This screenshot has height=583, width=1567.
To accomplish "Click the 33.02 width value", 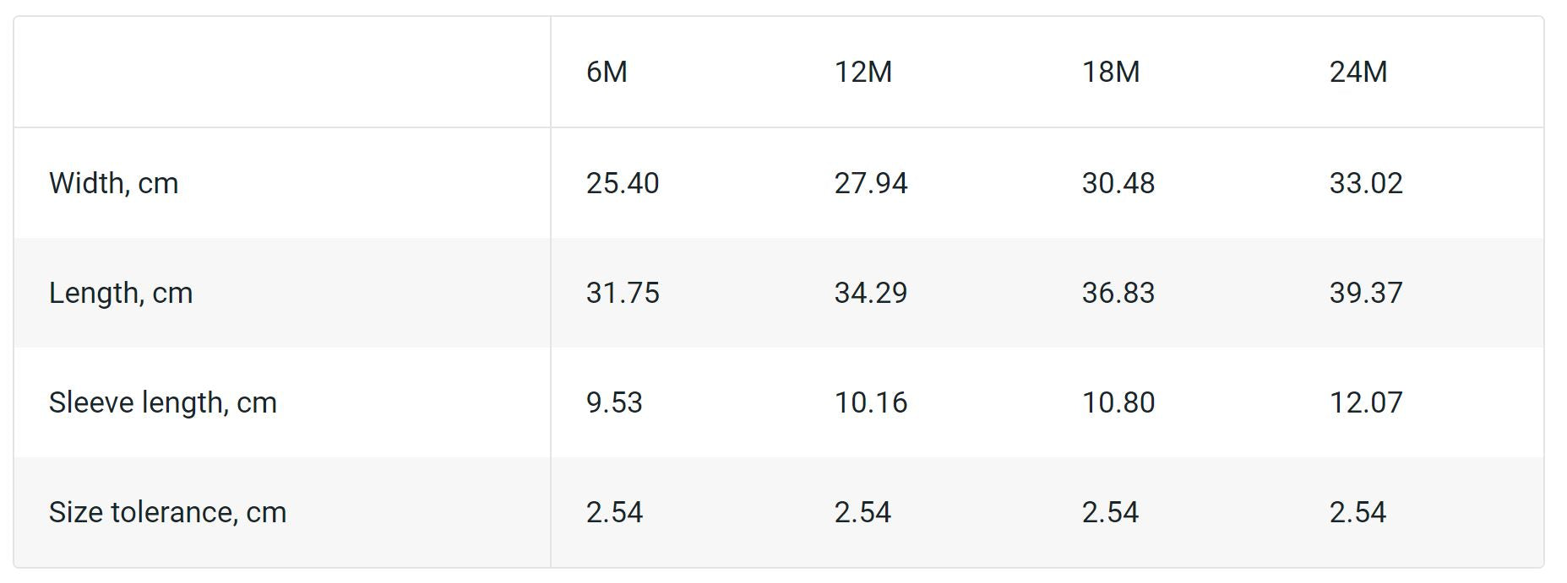I will click(x=1365, y=184).
